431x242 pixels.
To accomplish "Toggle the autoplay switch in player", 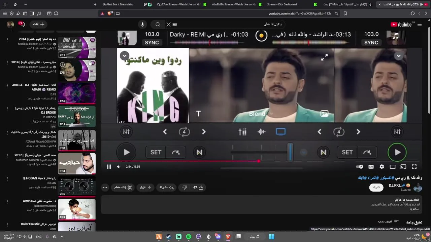I will coord(360,167).
